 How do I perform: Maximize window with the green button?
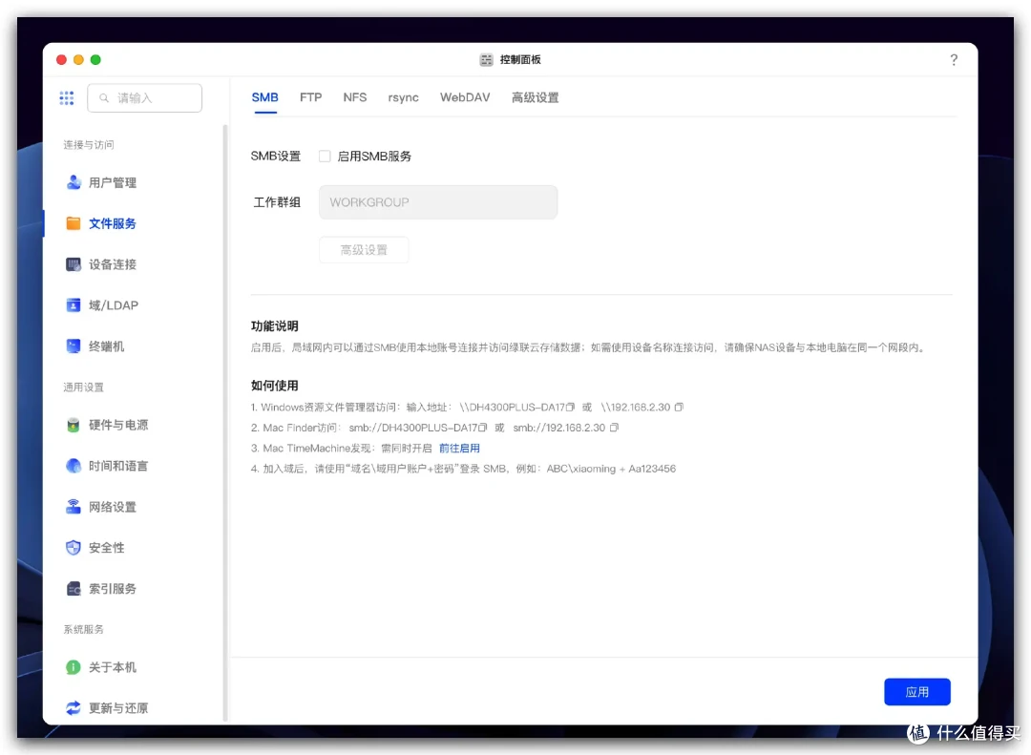tap(95, 60)
